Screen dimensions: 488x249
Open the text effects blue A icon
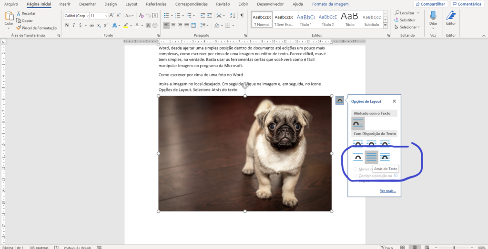coord(114,25)
